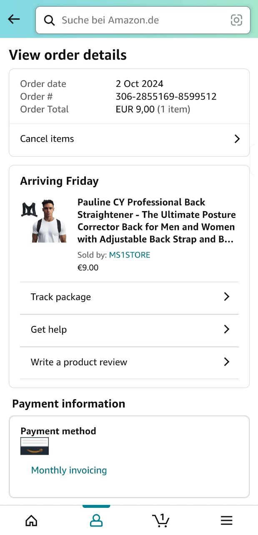Open the posture corrector product thumbnail
The image size is (258, 535).
(44, 221)
